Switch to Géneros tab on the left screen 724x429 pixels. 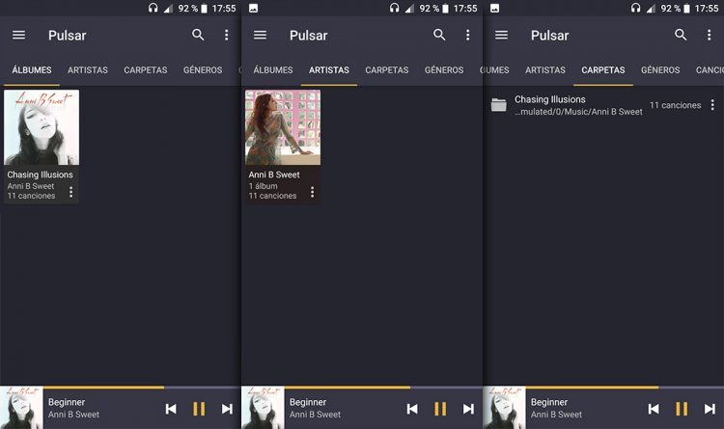point(204,70)
